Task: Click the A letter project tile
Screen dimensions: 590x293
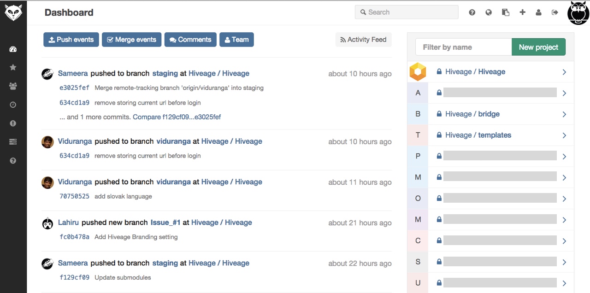Action: pyautogui.click(x=418, y=93)
